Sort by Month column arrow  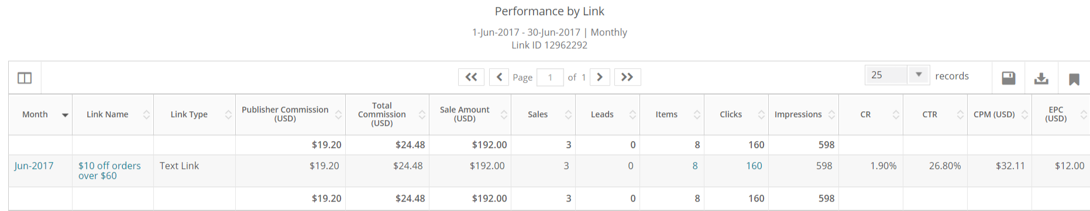click(65, 115)
